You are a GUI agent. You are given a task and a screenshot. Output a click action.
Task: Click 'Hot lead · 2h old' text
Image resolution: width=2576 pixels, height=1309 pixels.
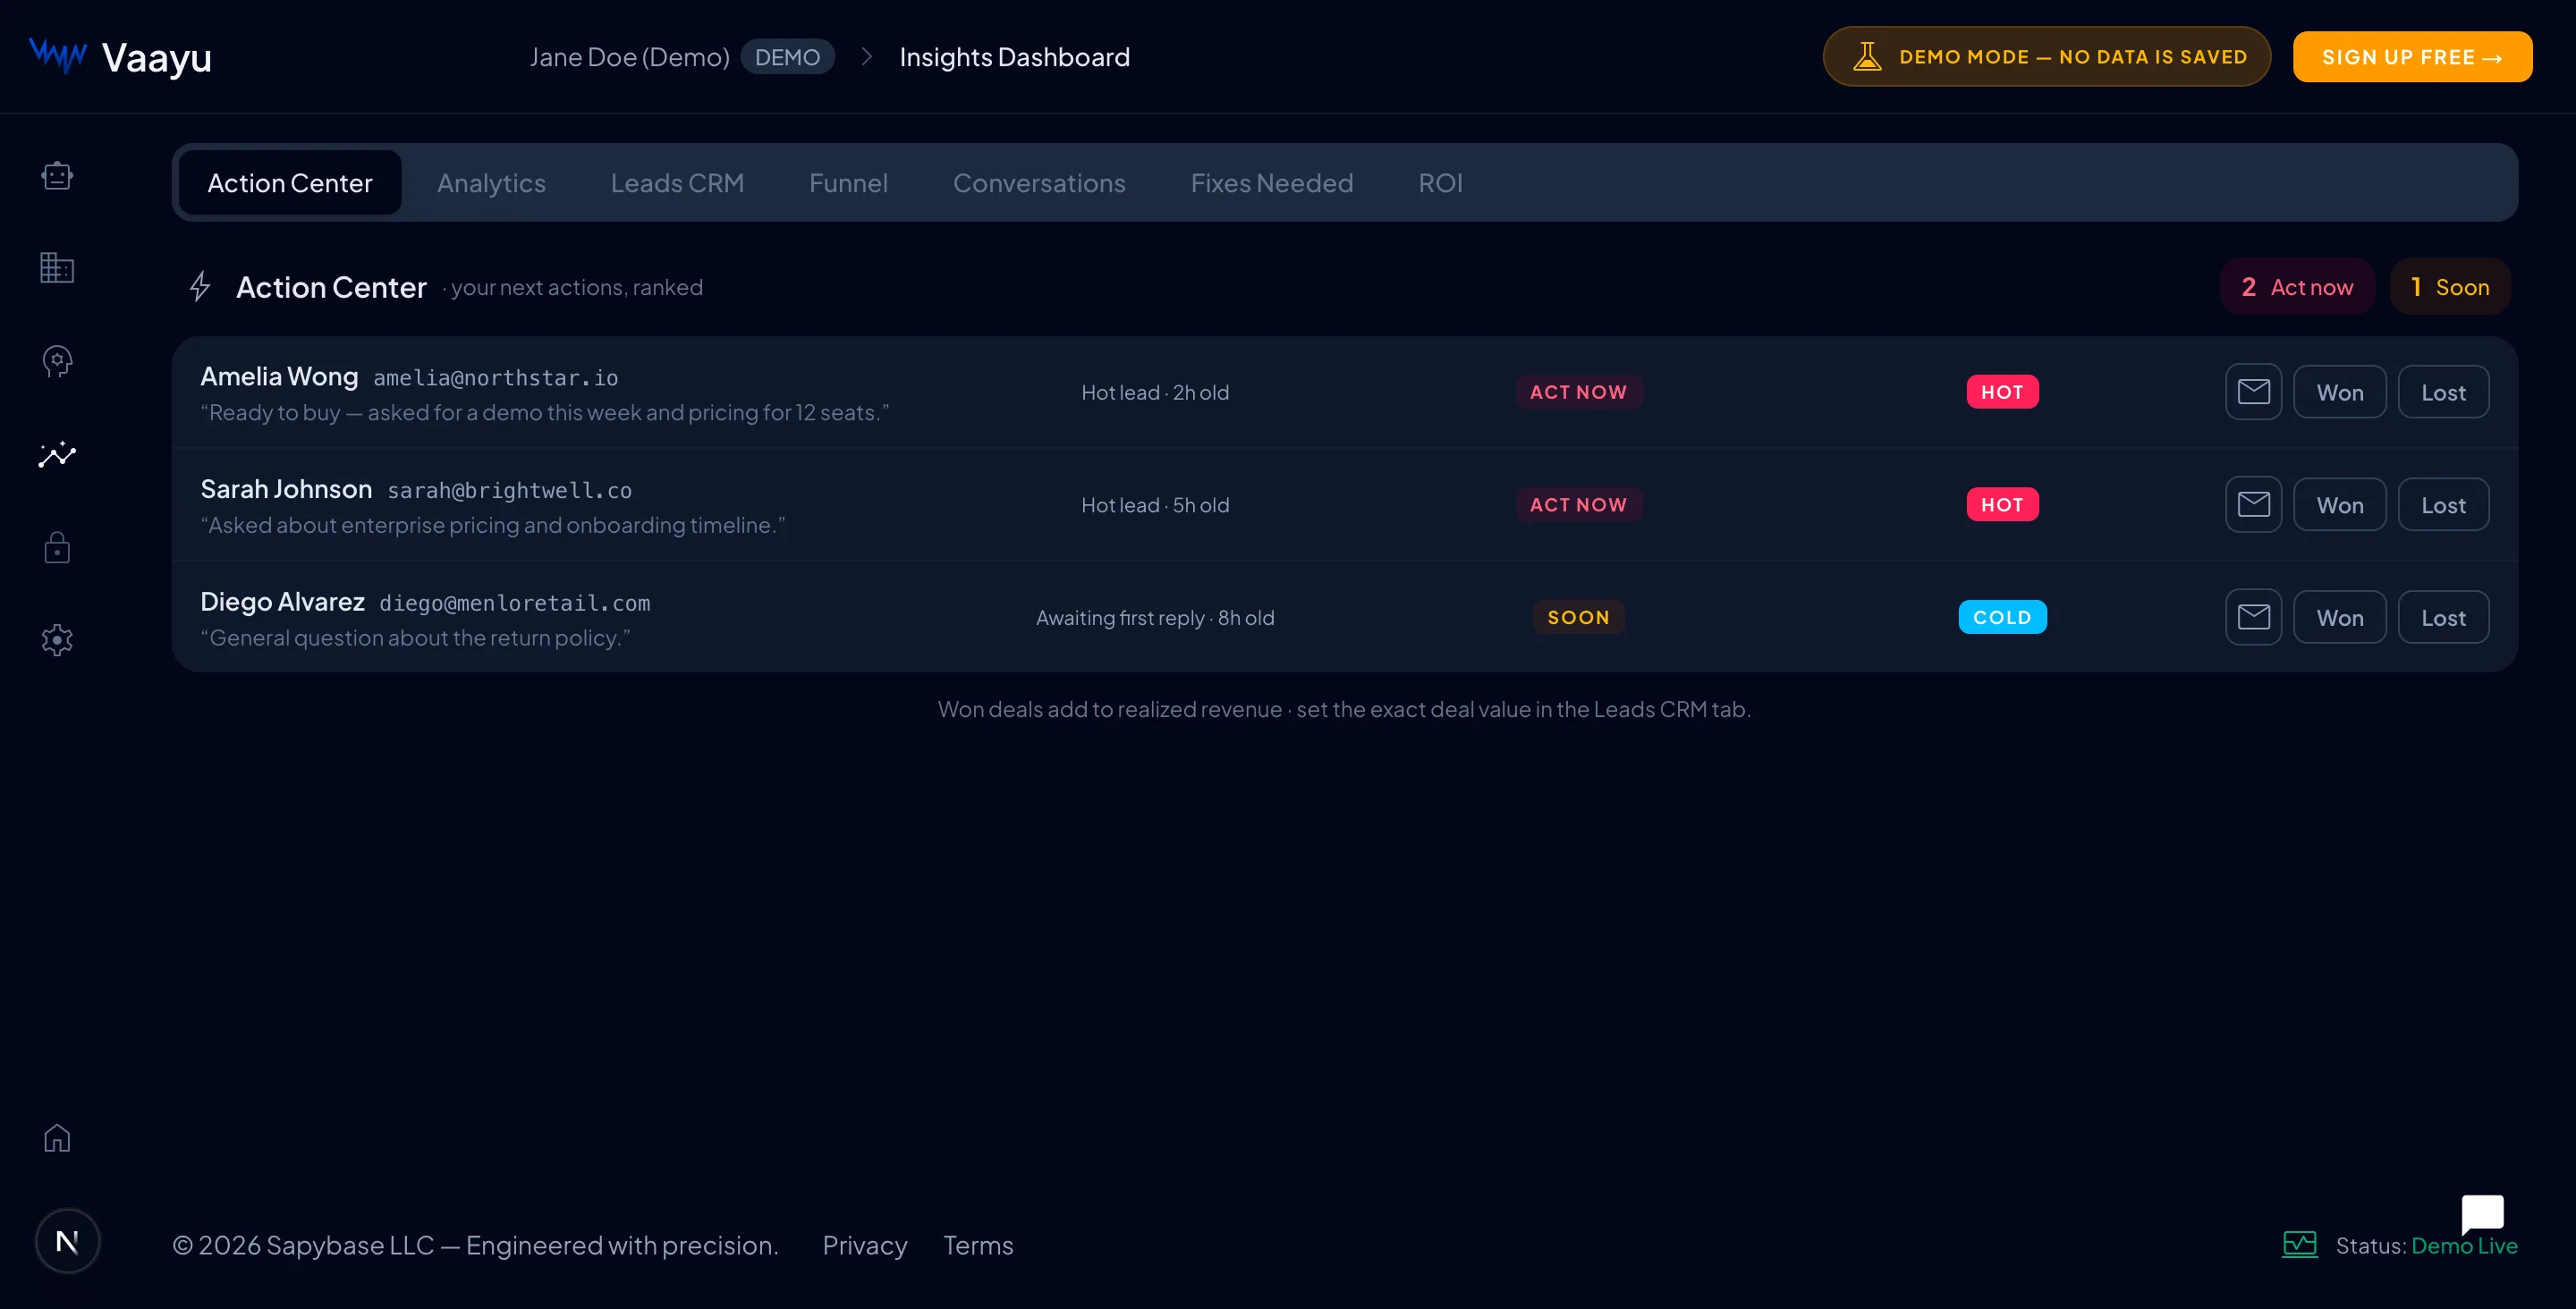pos(1155,392)
